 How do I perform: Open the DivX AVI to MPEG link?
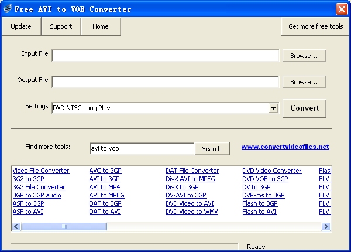[190, 179]
